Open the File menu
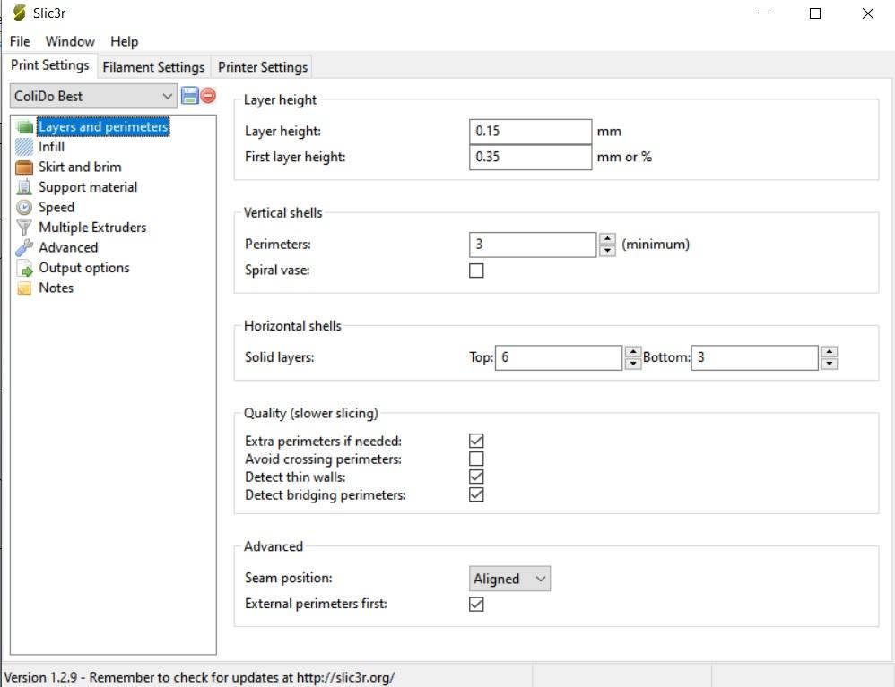This screenshot has width=895, height=687. click(20, 41)
